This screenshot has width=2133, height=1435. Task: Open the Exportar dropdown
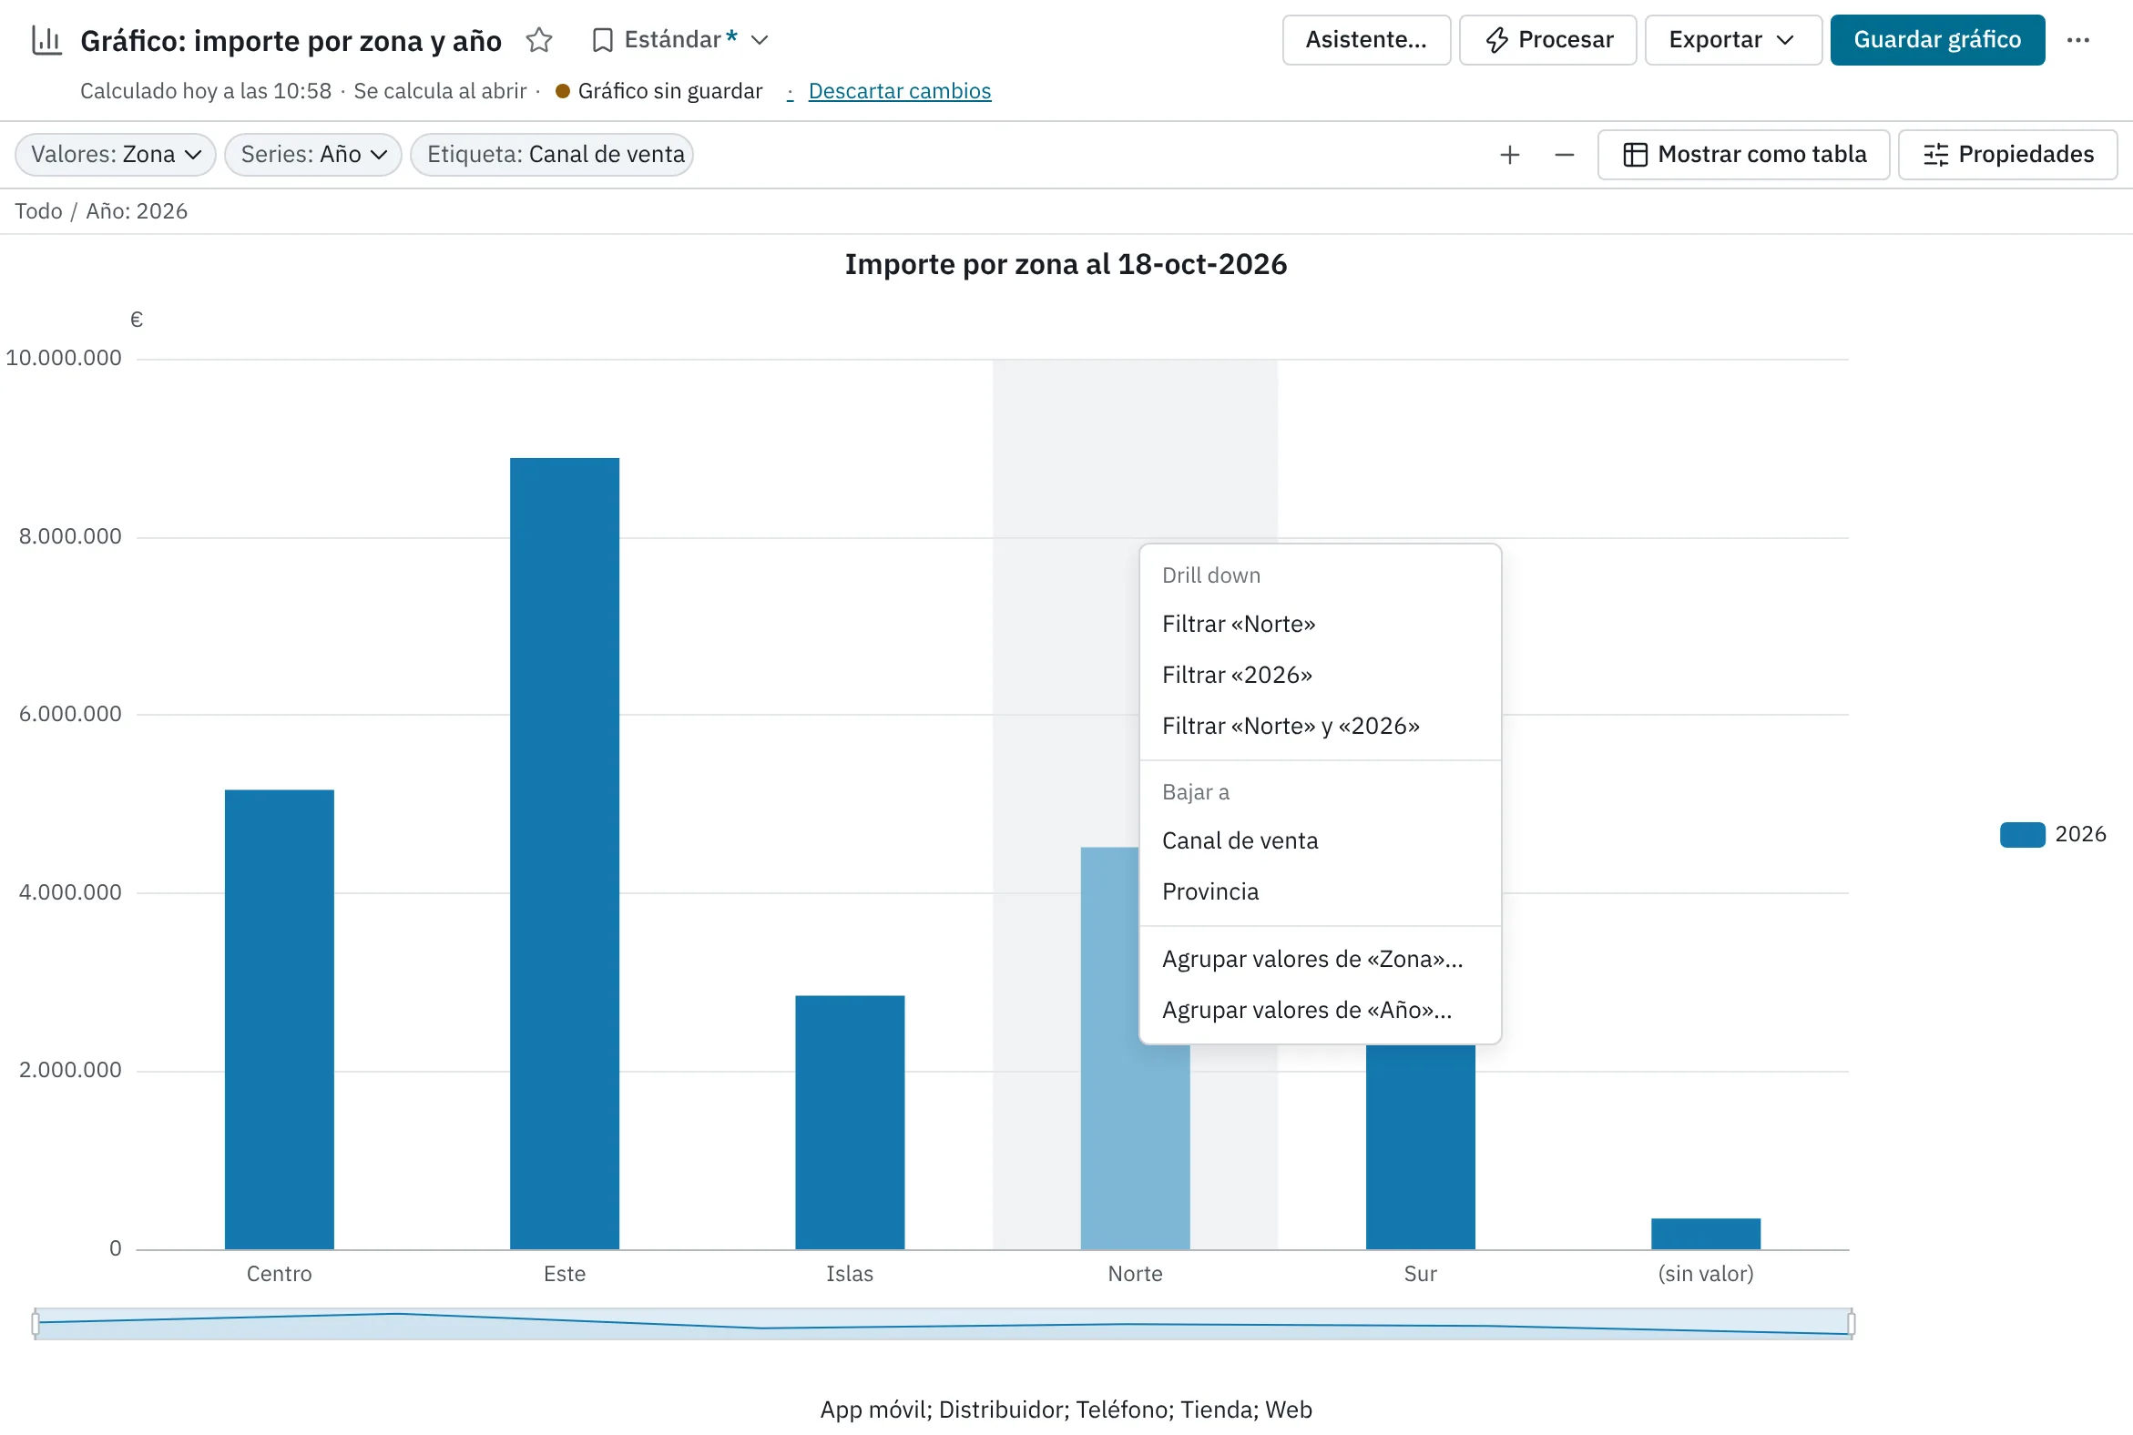point(1733,40)
